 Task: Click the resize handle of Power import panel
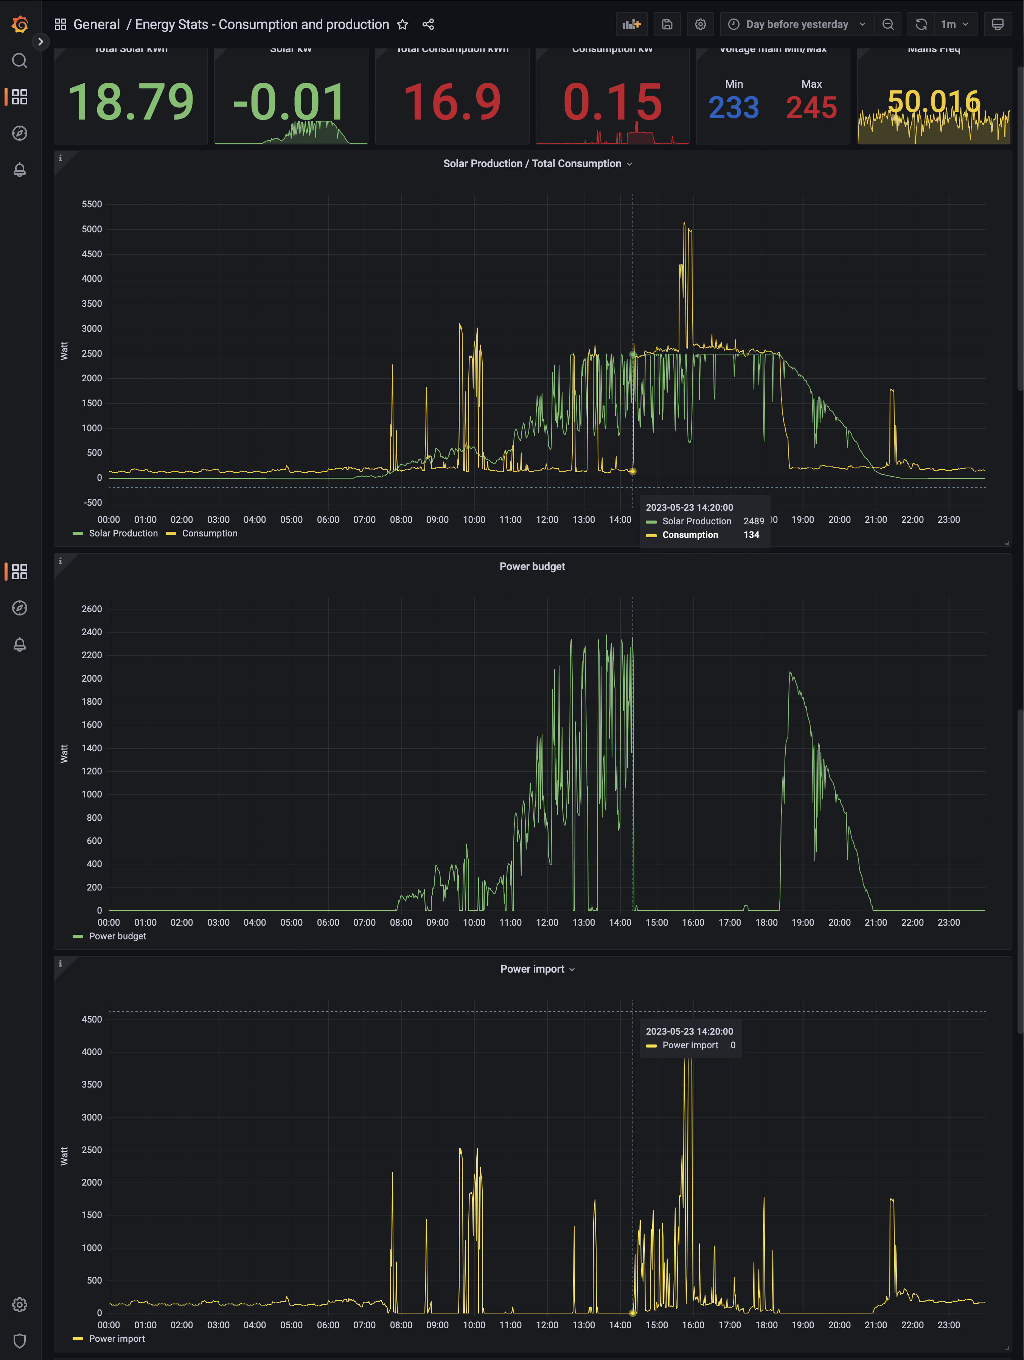point(1007,1348)
